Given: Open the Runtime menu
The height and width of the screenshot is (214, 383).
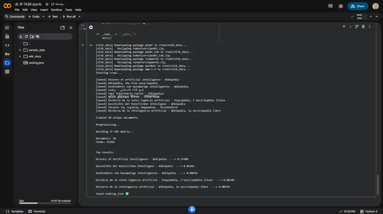Looking at the screenshot, I should pyautogui.click(x=56, y=10).
